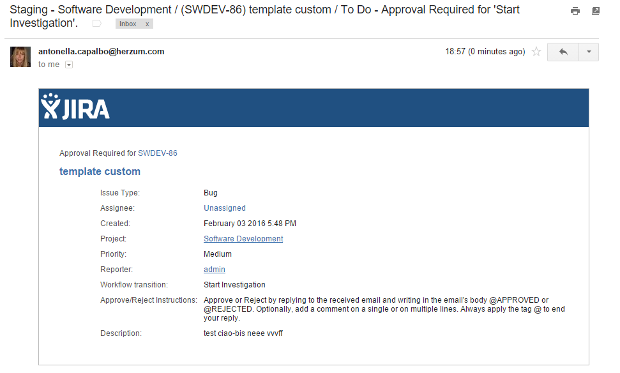Click the Inbox label tag
620x373 pixels.
(x=128, y=24)
